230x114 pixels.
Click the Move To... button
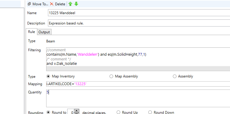[x=38, y=4]
